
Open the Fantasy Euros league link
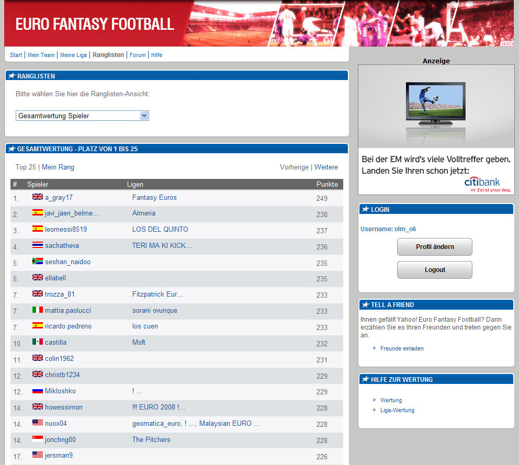(154, 198)
